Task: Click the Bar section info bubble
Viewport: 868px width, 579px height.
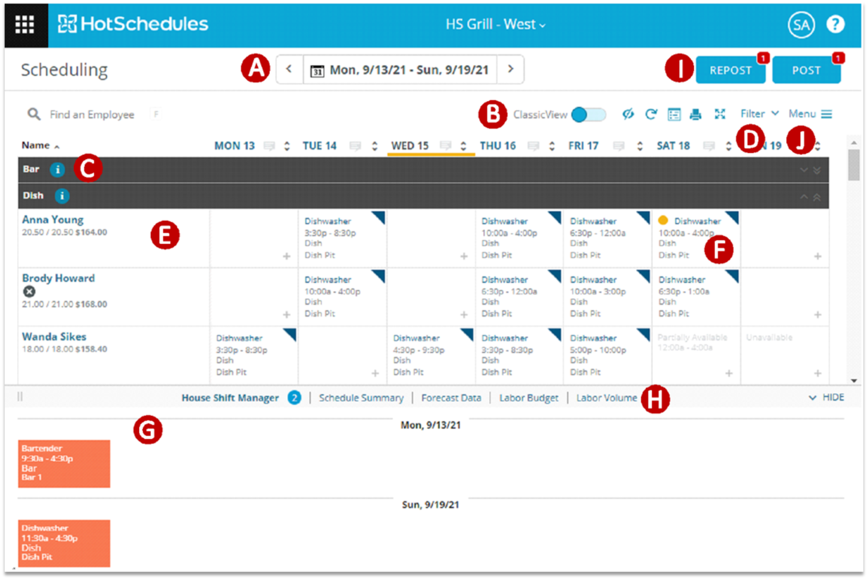Action: [x=57, y=170]
